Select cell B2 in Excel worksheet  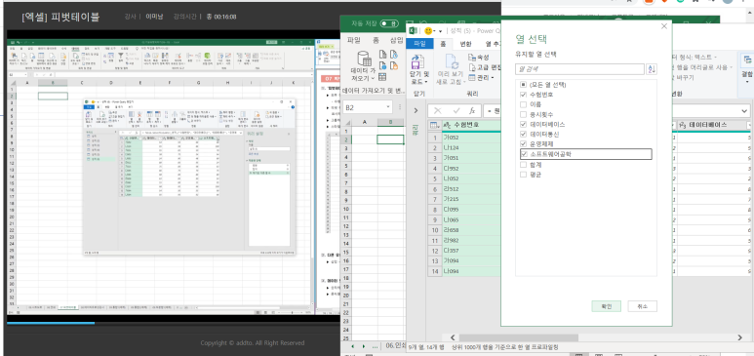390,139
